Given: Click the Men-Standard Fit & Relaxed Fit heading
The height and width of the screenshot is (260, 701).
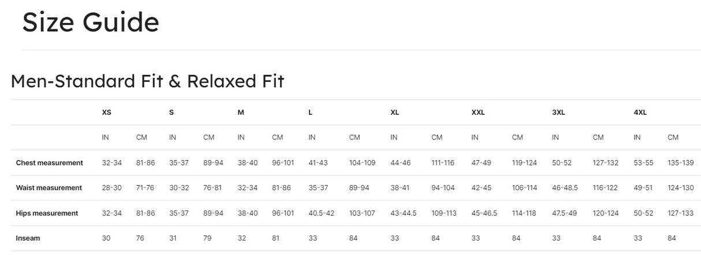Looking at the screenshot, I should pyautogui.click(x=147, y=81).
